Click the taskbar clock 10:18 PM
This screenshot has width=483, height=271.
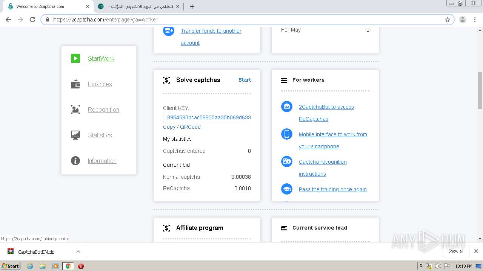[x=464, y=266]
